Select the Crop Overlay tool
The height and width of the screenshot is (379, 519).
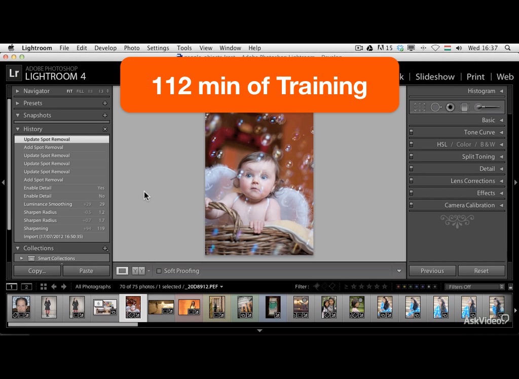tap(420, 107)
